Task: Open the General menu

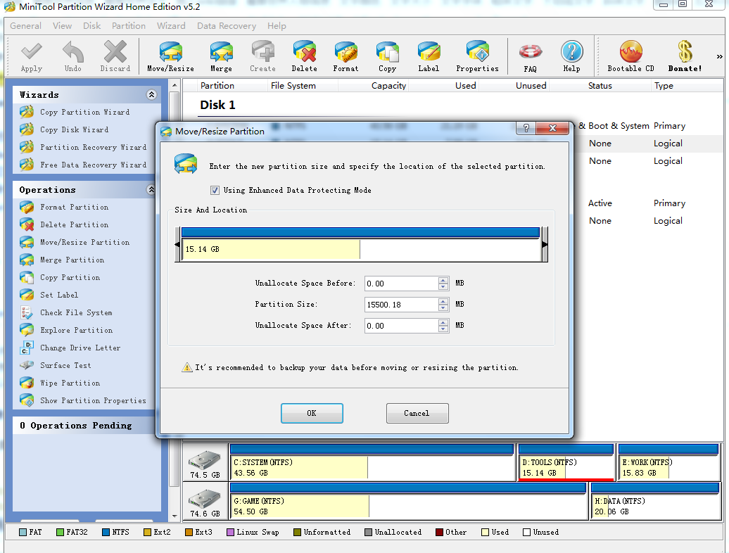Action: click(x=25, y=26)
